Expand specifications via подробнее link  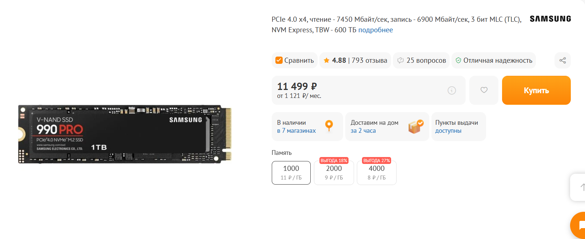click(375, 30)
